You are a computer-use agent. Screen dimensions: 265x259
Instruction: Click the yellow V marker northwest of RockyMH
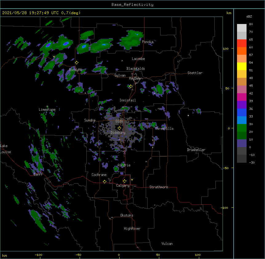coord(54,57)
